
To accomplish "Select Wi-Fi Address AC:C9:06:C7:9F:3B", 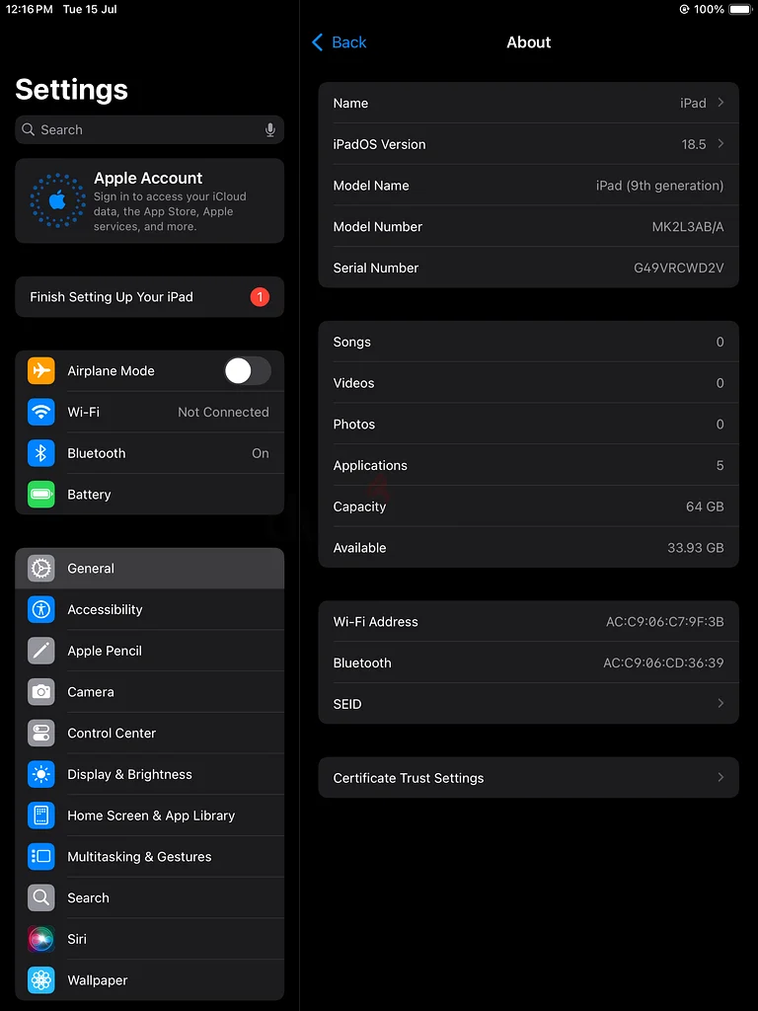I will click(664, 622).
